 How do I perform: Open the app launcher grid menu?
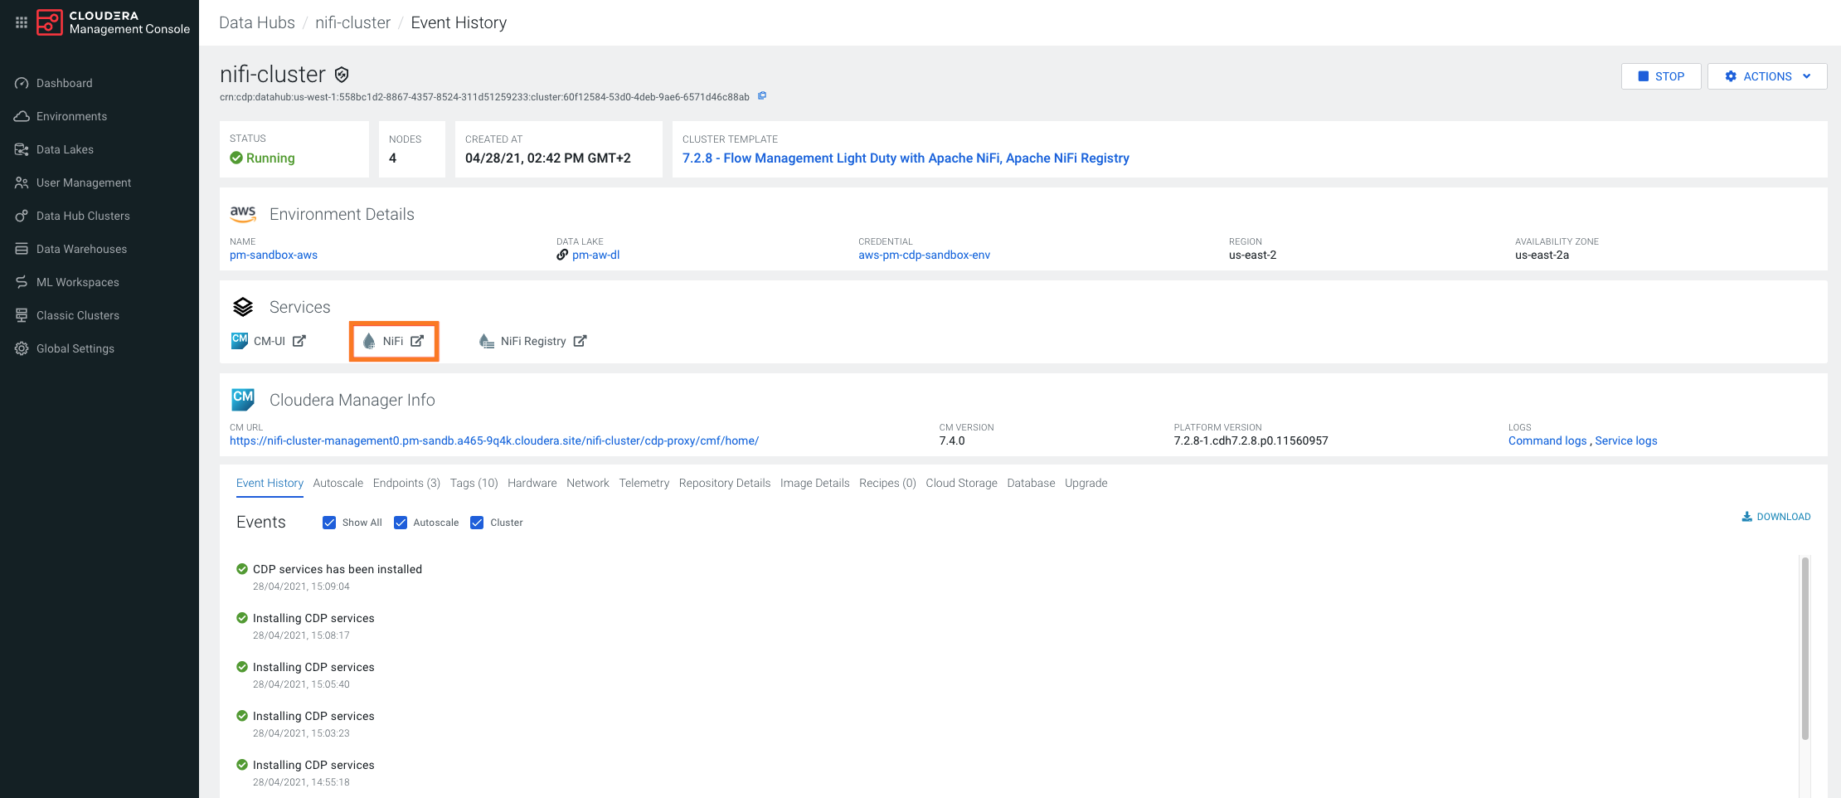tap(22, 22)
